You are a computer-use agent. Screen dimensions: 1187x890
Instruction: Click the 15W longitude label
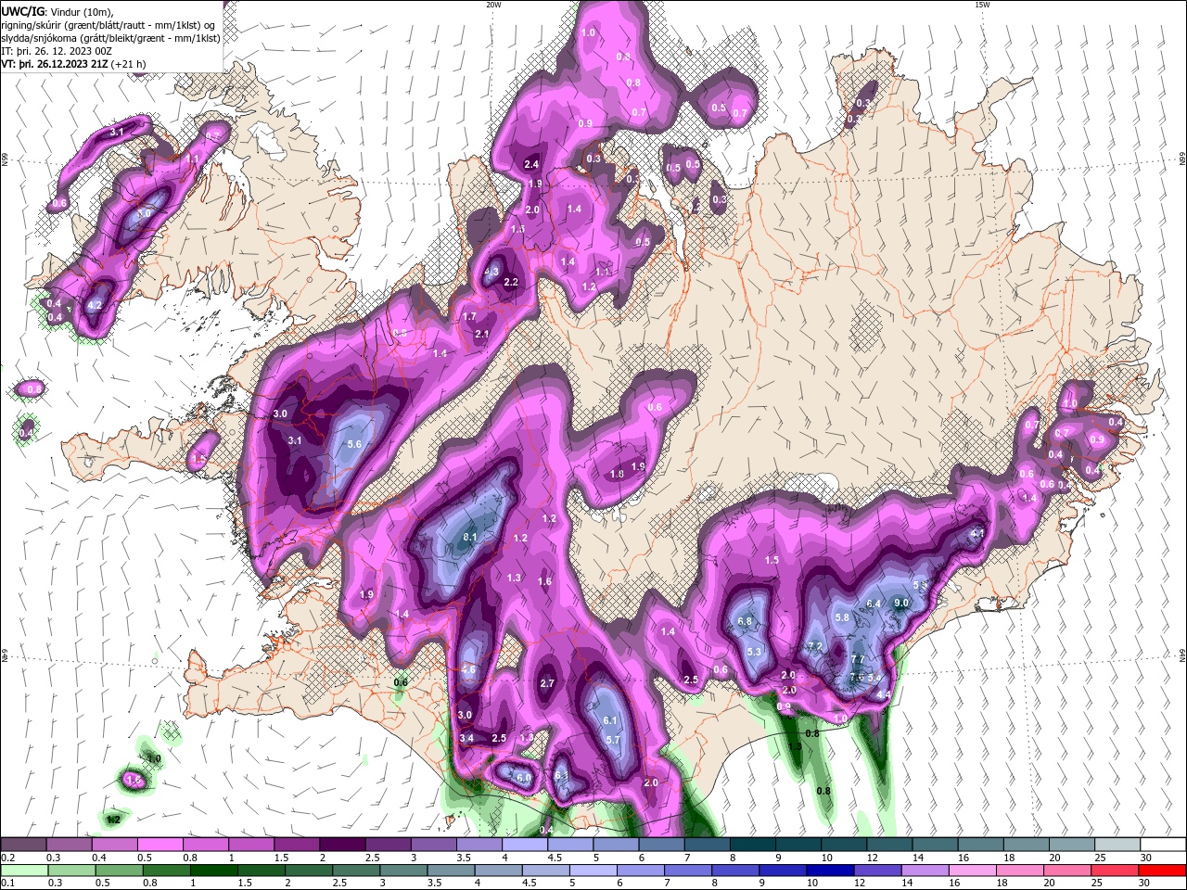982,5
